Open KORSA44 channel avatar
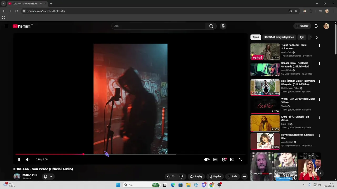 pos(17,176)
